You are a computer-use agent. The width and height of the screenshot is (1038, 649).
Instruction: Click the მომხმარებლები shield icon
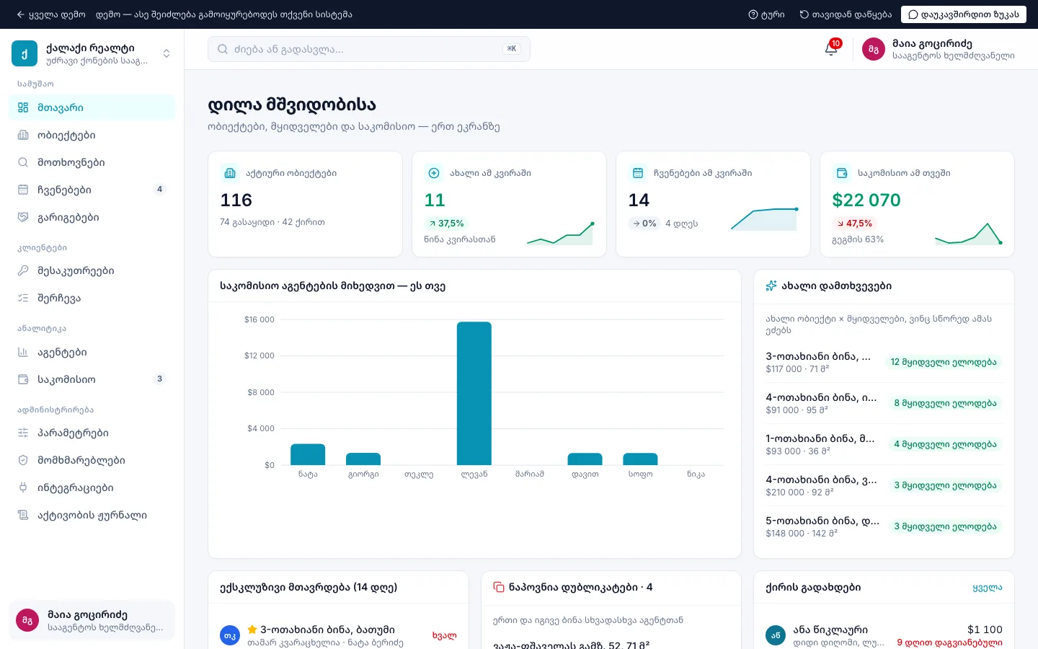(x=23, y=460)
